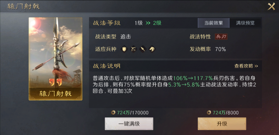Click the coin icon above 一键满级
The height and width of the screenshot is (135, 279).
click(113, 113)
